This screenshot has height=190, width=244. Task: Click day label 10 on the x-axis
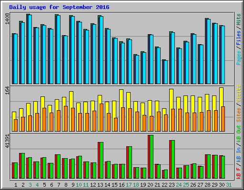79,185
